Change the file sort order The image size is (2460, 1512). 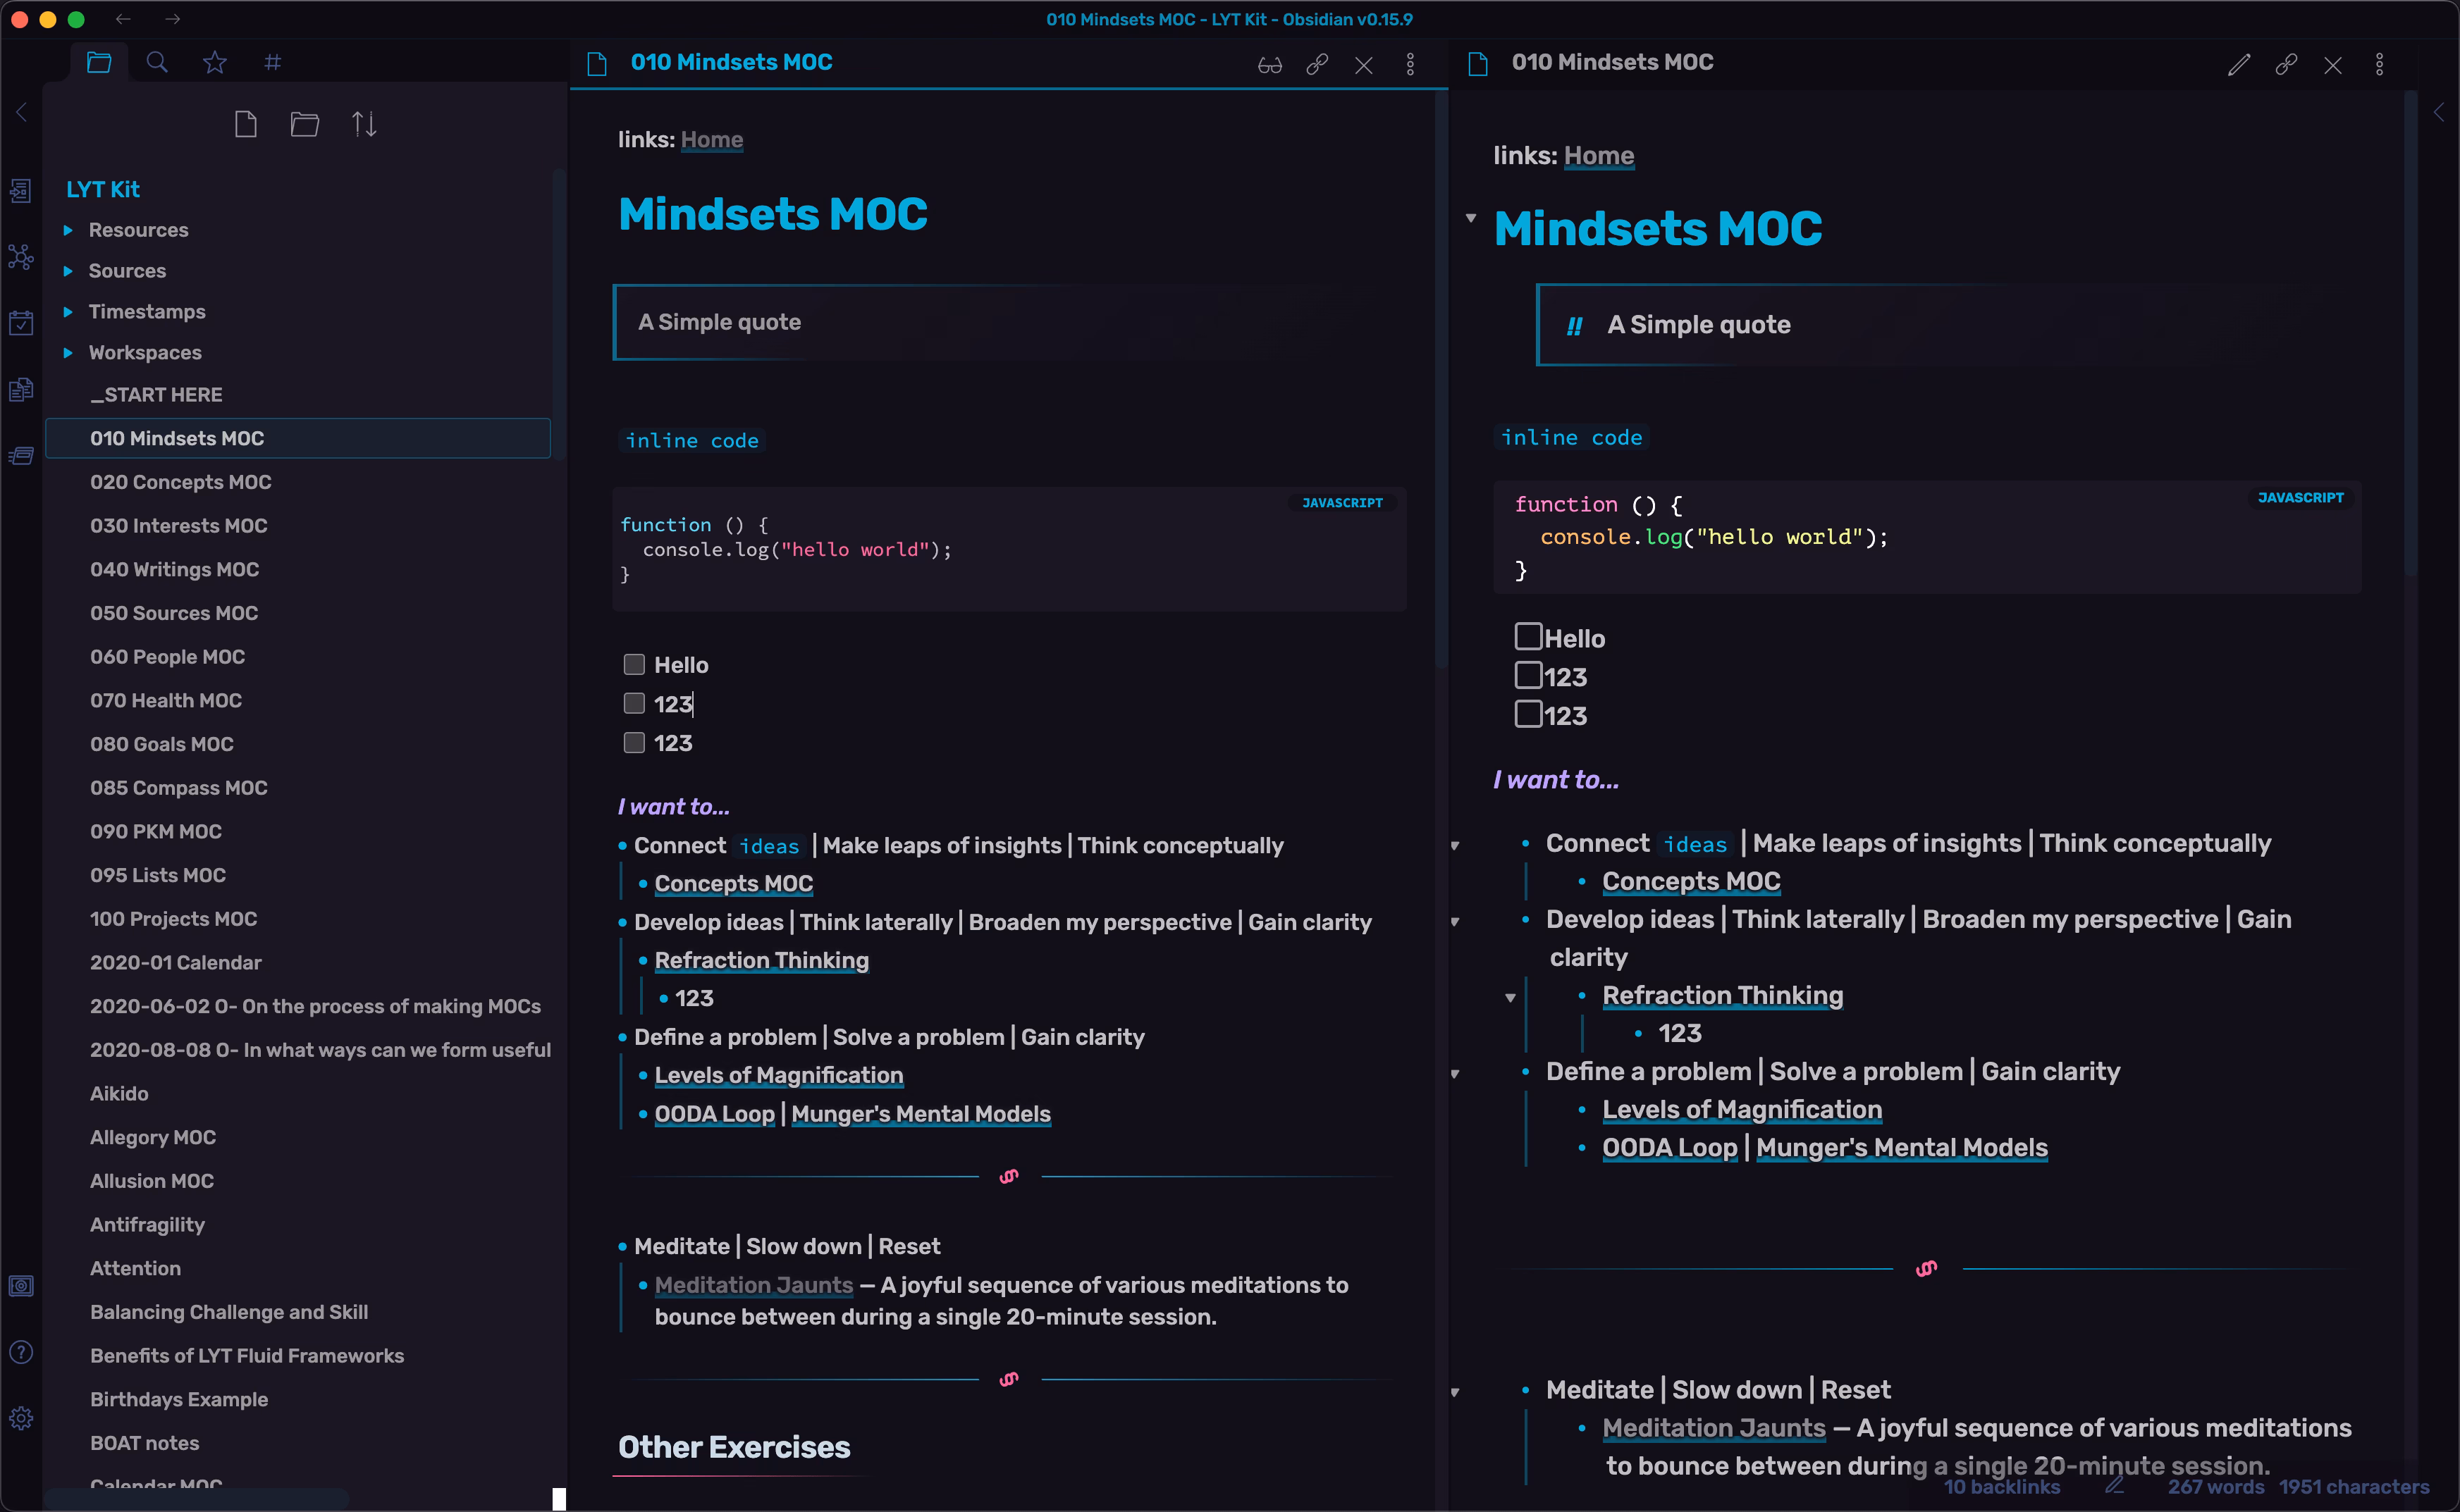[363, 123]
